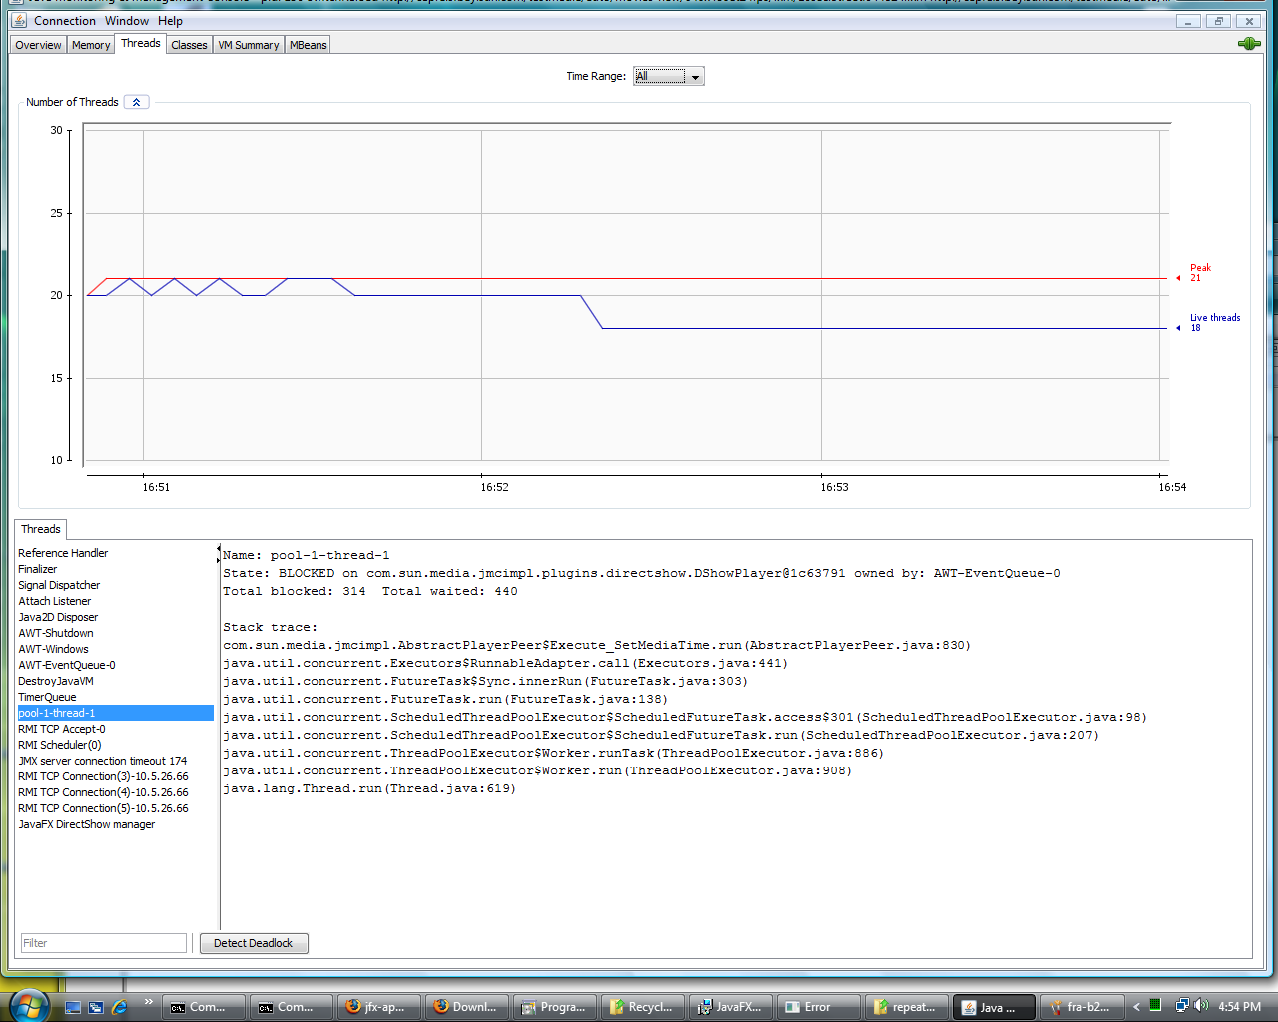Click the Windows Start orb
Image resolution: width=1278 pixels, height=1022 pixels.
(28, 1005)
